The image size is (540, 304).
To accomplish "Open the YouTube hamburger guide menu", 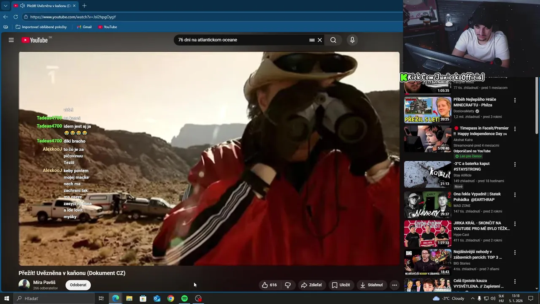I will point(11,40).
